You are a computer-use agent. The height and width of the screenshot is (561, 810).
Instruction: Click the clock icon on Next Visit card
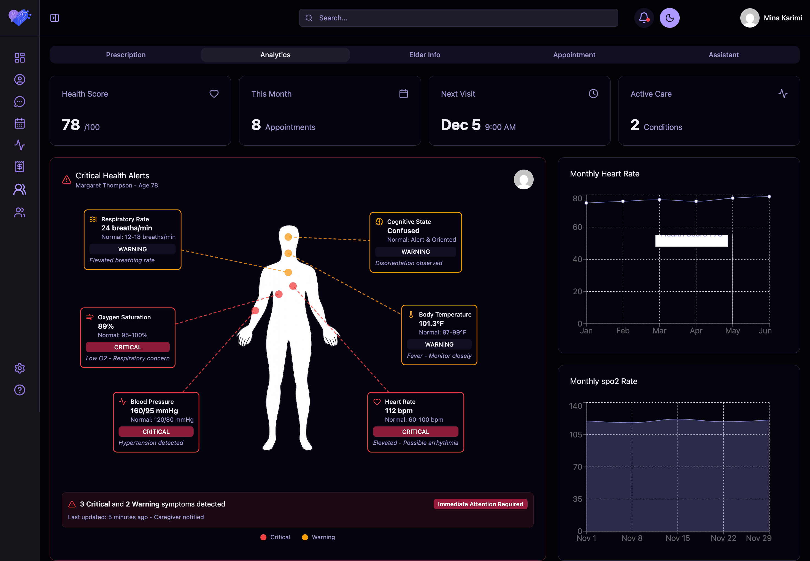pos(593,94)
